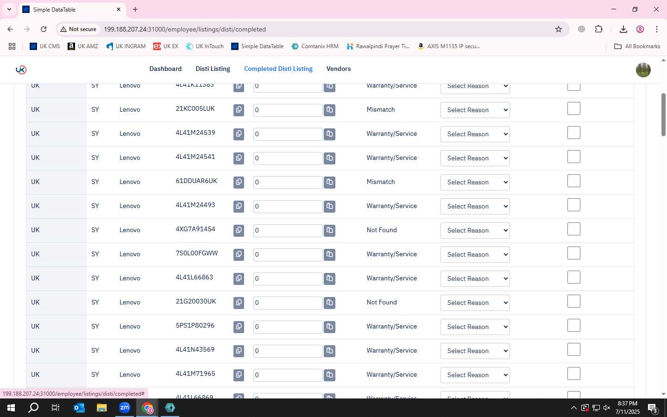Click quantity field in 4L41M24541 row

(x=288, y=158)
